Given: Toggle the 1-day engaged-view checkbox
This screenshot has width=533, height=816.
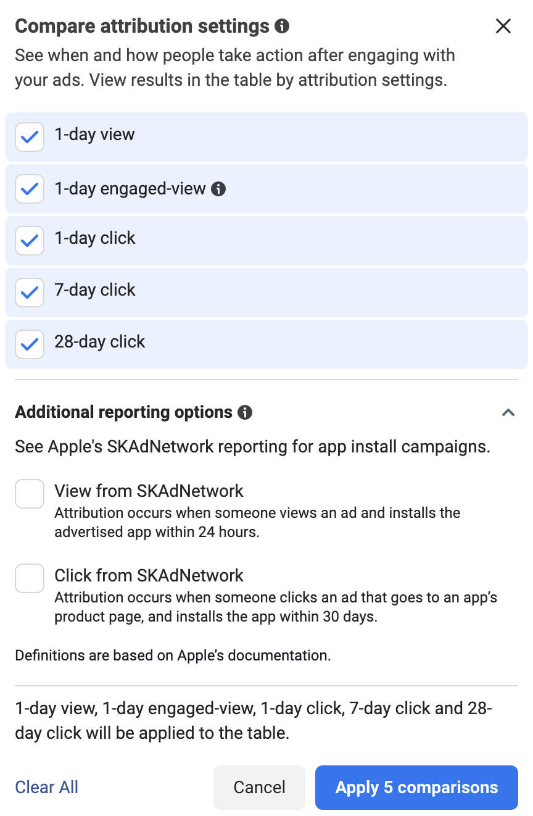Looking at the screenshot, I should coord(30,189).
